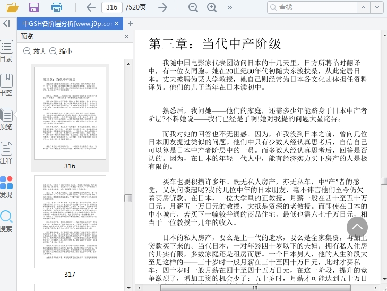Screen dimensions: 387x291
Task: Zoom in with the toolbar plus magnifier
Action: point(212,7)
